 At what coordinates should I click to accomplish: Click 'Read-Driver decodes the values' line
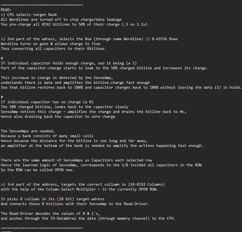(x=50, y=214)
